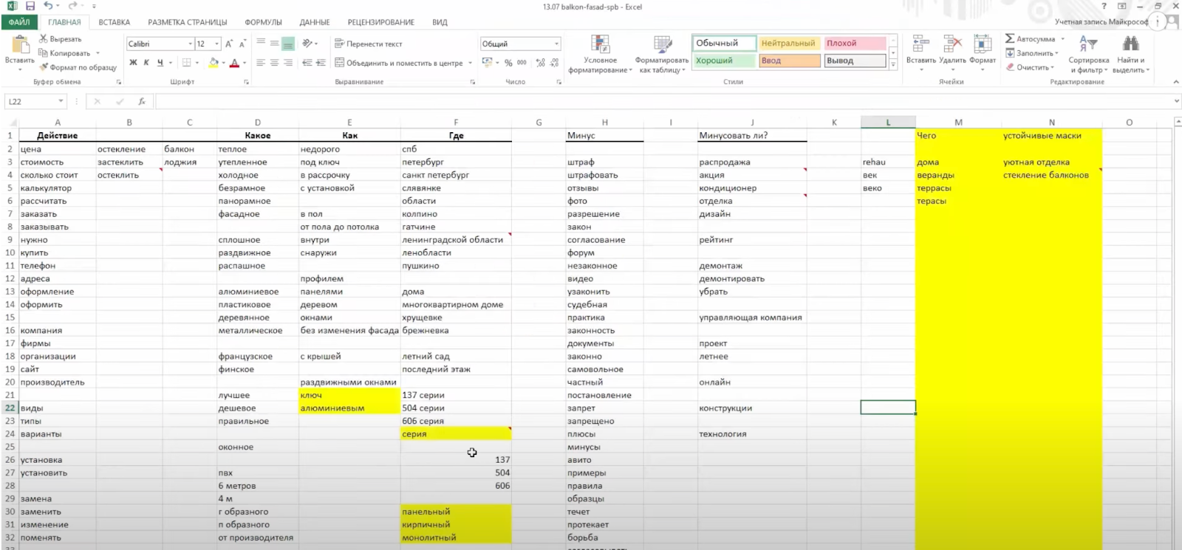Align text right in the cell
Viewport: 1182px width, 550px height.
point(288,63)
